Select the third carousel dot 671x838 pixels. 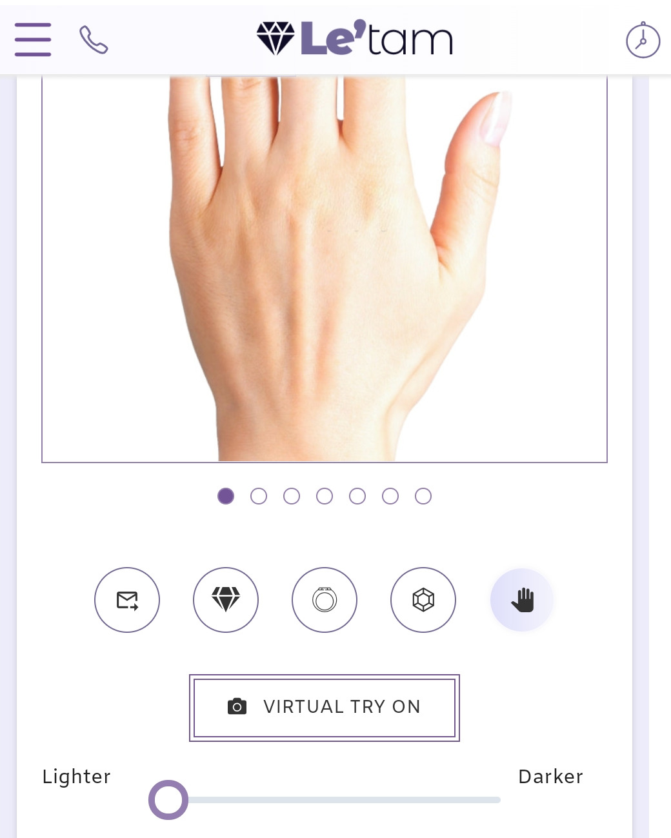point(292,496)
